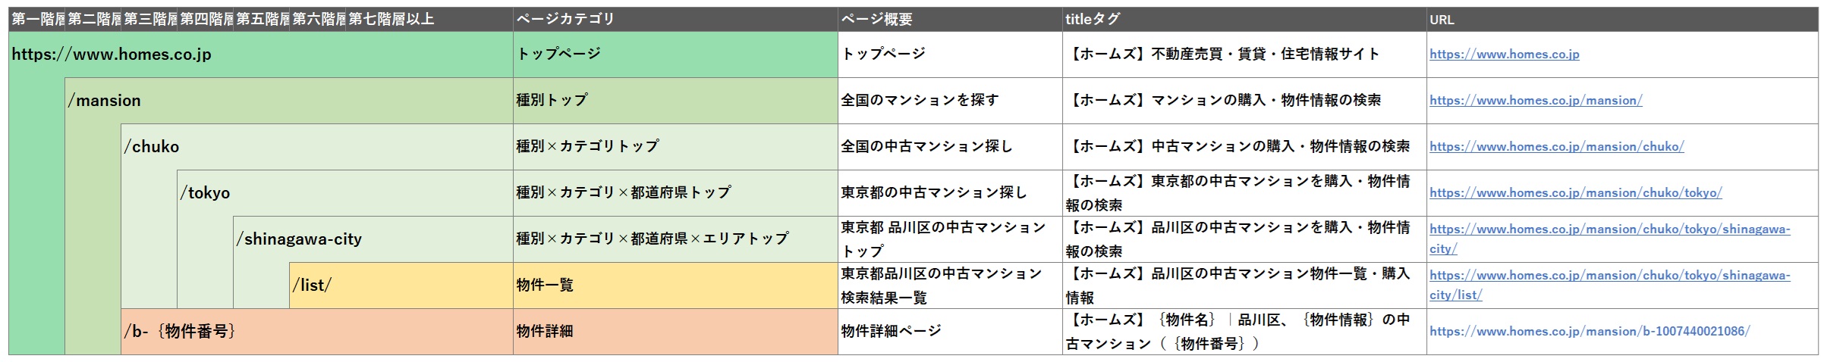Click the /tokyo hierarchy cell

pos(205,193)
